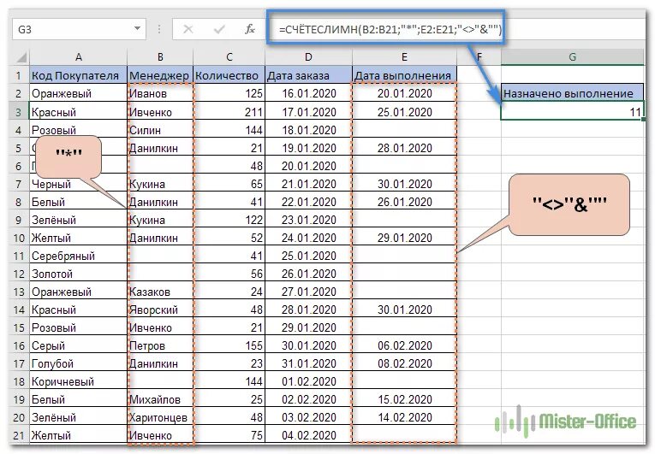The width and height of the screenshot is (655, 454).
Task: Click customer cell 'Коричневый'
Action: pyautogui.click(x=78, y=381)
